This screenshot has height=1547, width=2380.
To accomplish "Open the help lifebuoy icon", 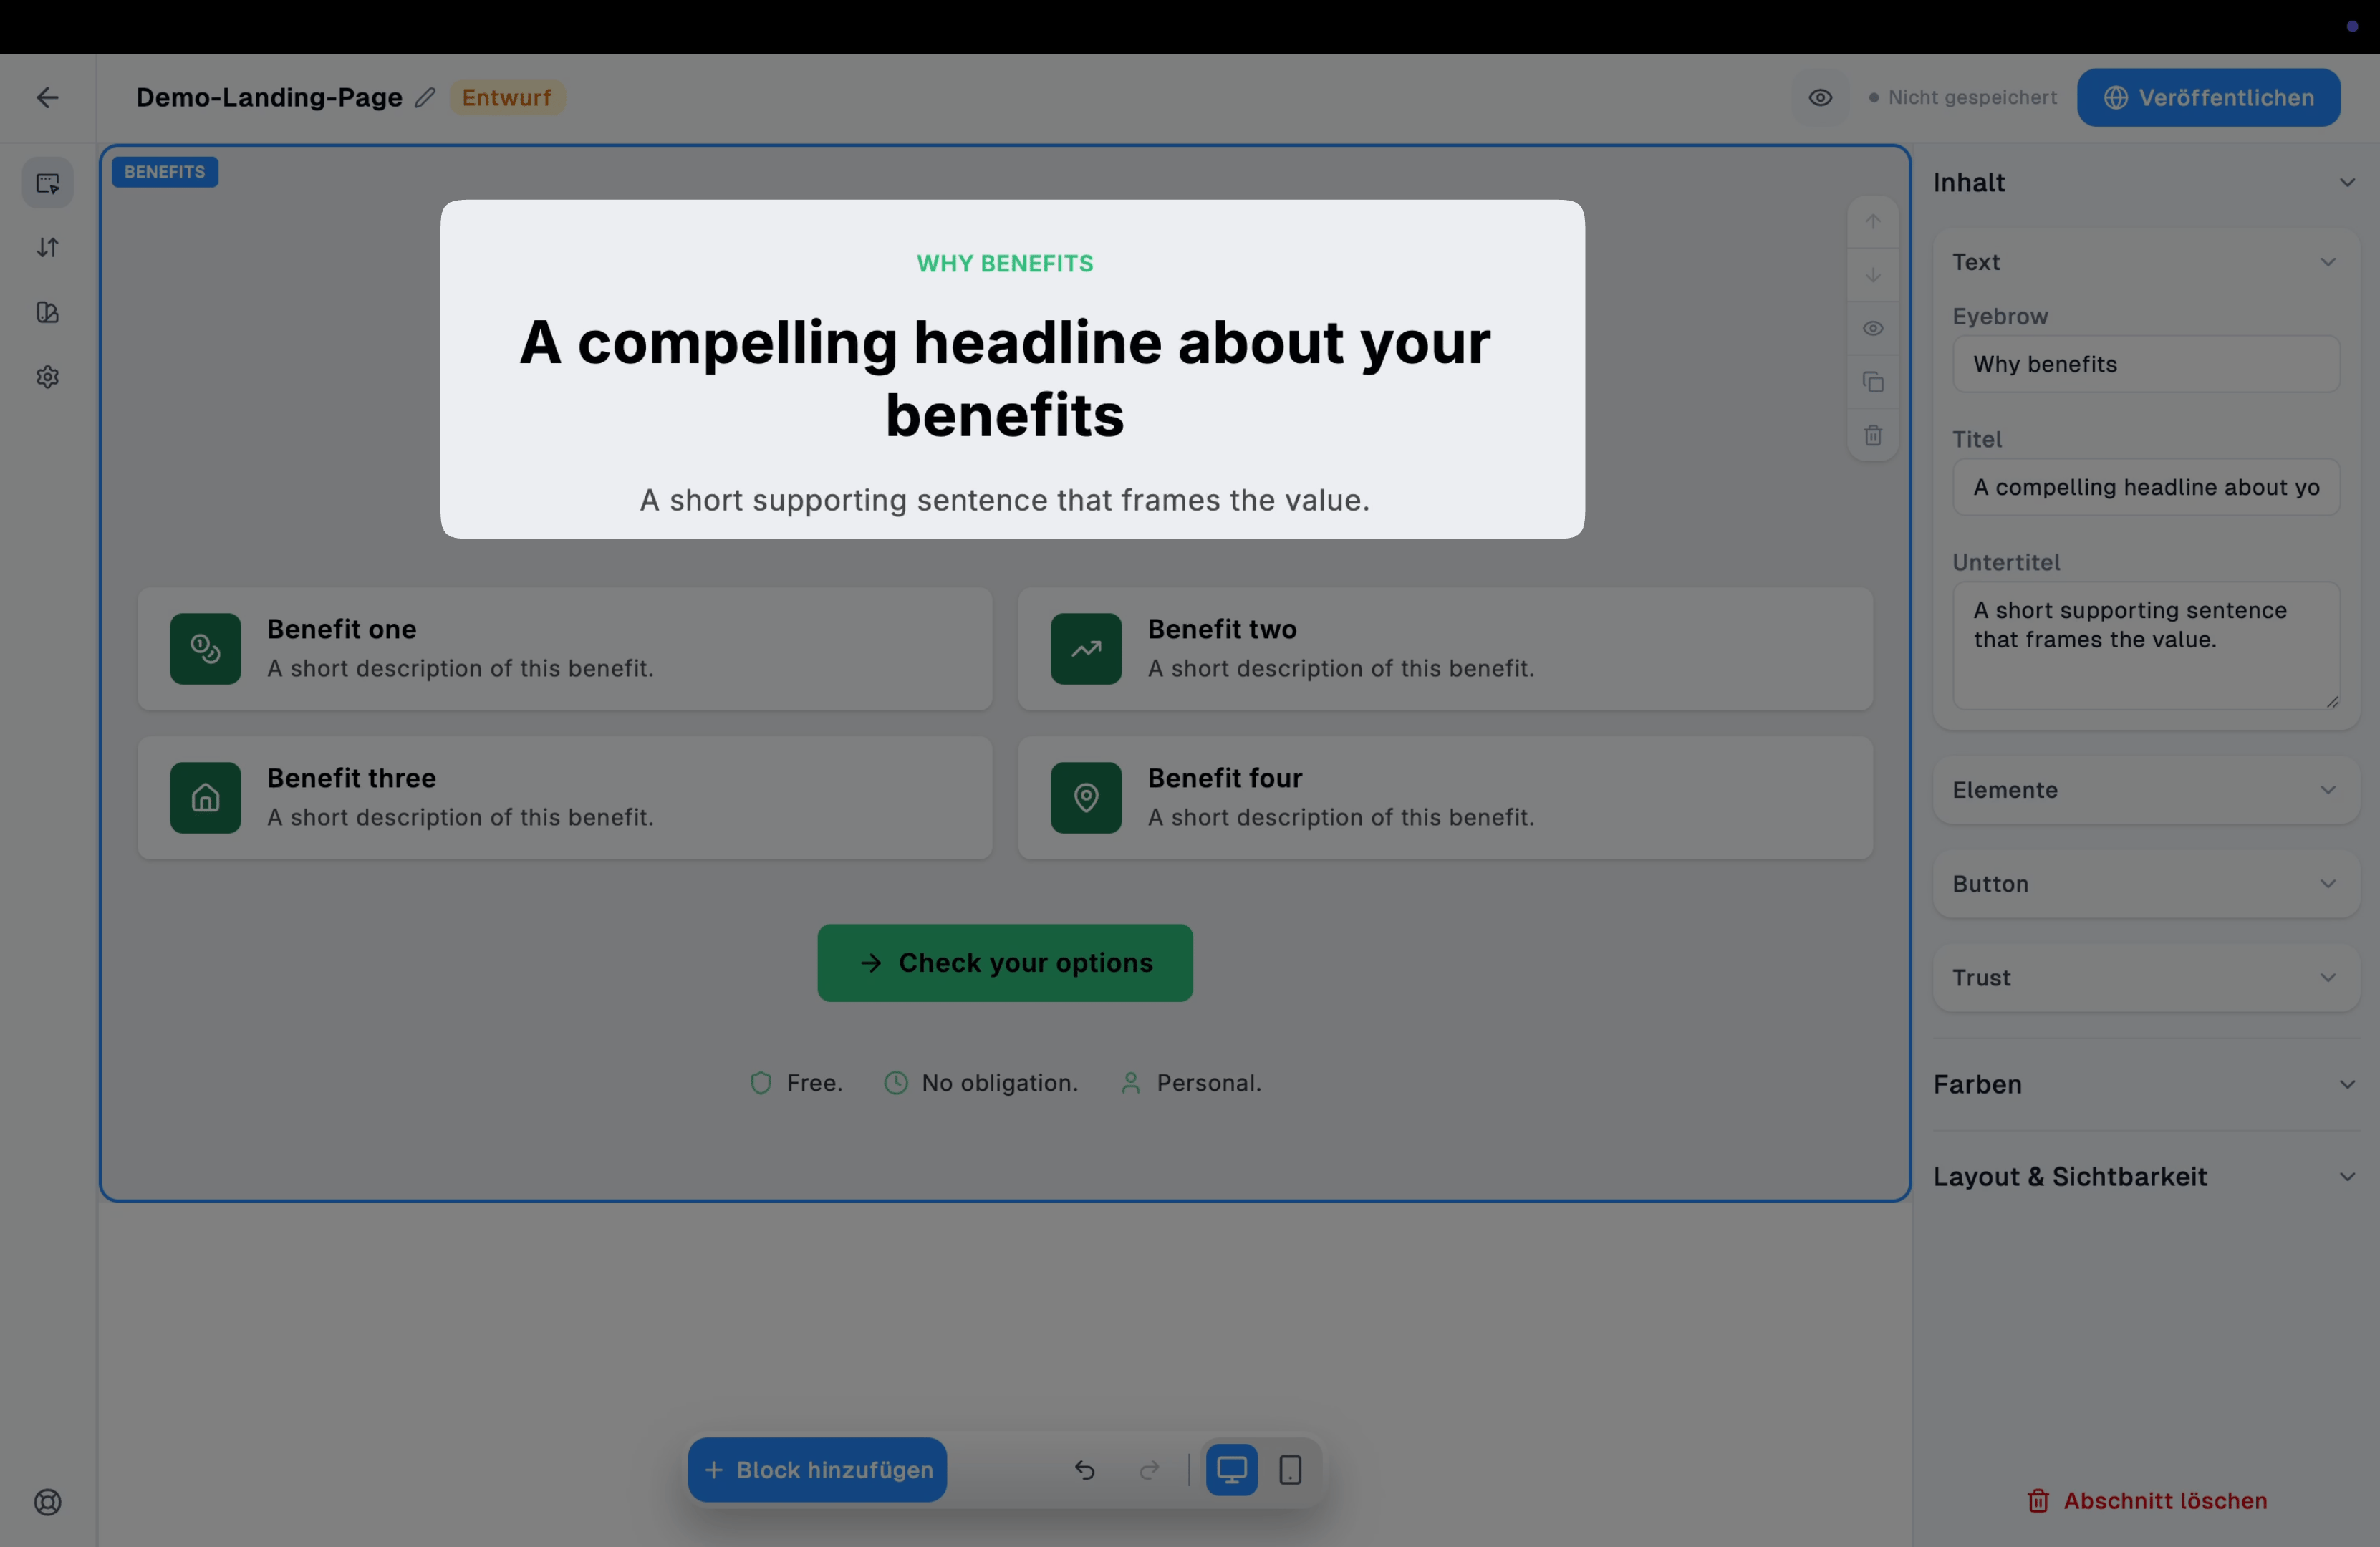I will click(48, 1502).
